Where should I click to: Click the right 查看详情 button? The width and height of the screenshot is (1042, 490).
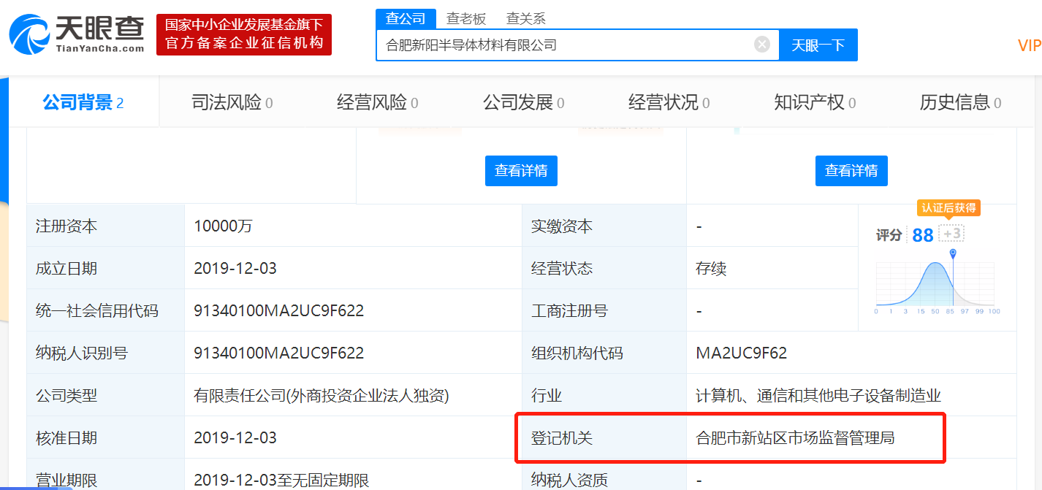pyautogui.click(x=851, y=171)
